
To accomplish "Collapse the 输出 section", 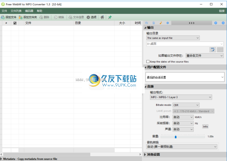I will [x=146, y=28].
